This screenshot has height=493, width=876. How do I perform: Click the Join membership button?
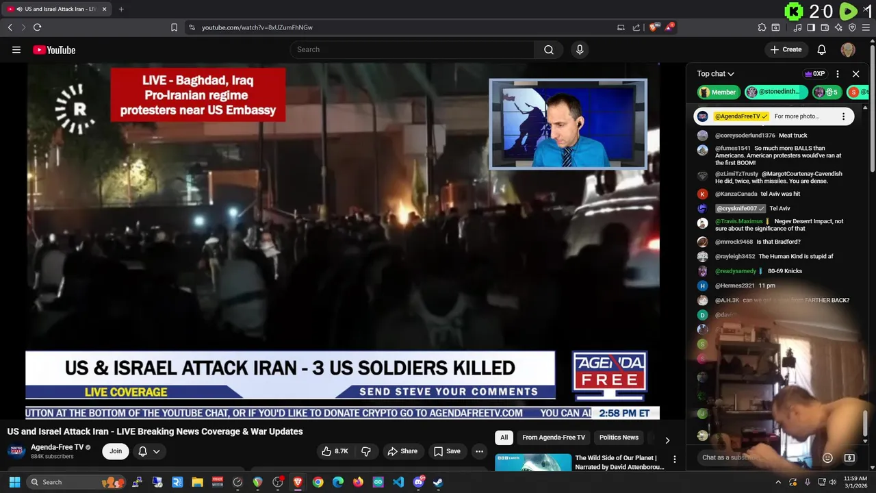click(x=116, y=451)
